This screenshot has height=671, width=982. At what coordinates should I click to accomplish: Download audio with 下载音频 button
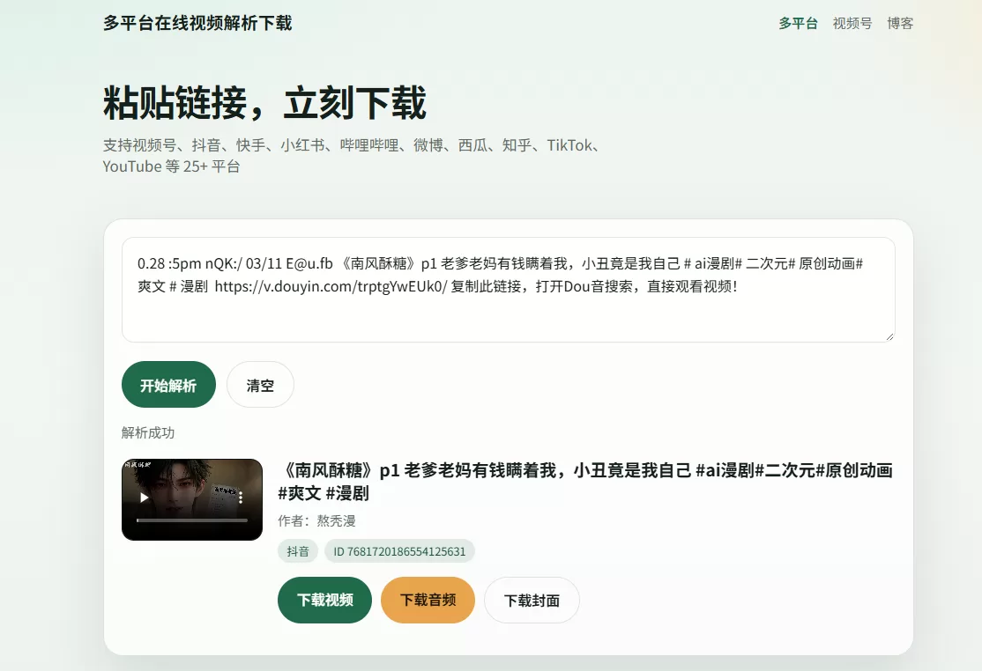(428, 600)
